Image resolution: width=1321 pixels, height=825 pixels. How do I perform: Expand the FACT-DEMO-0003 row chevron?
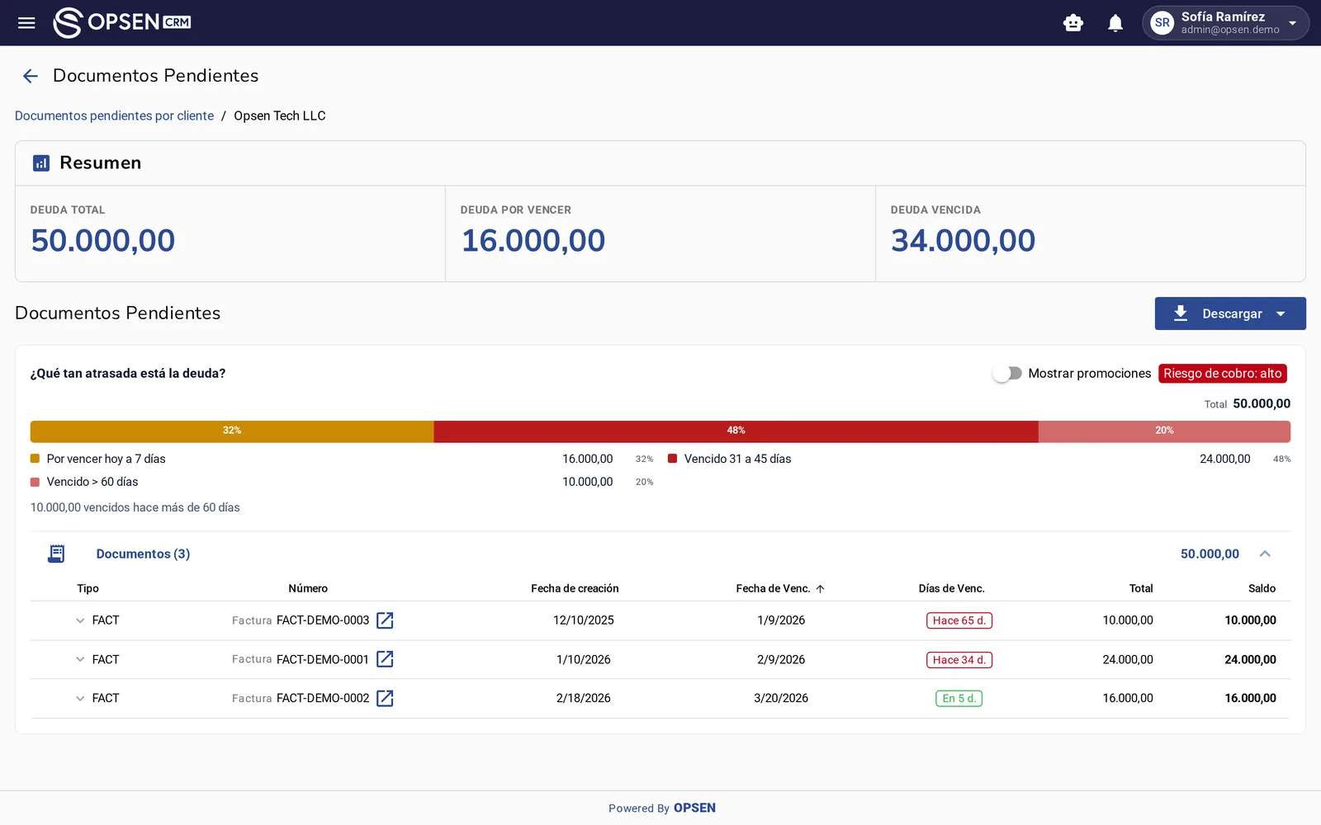click(x=80, y=620)
